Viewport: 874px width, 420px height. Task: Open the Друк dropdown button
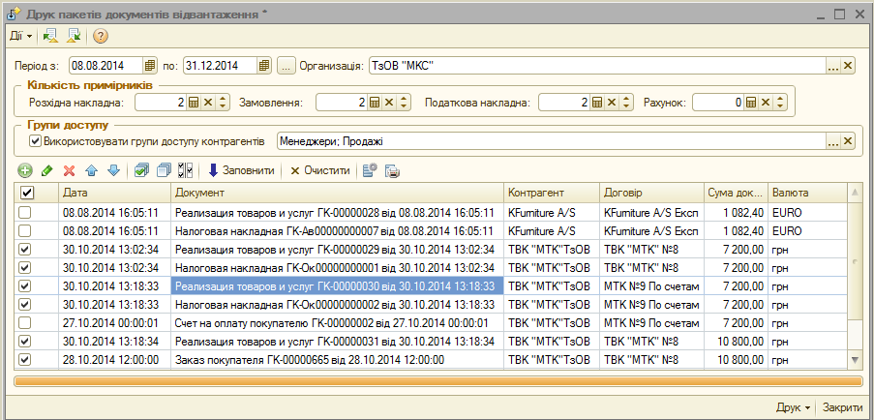click(x=794, y=407)
